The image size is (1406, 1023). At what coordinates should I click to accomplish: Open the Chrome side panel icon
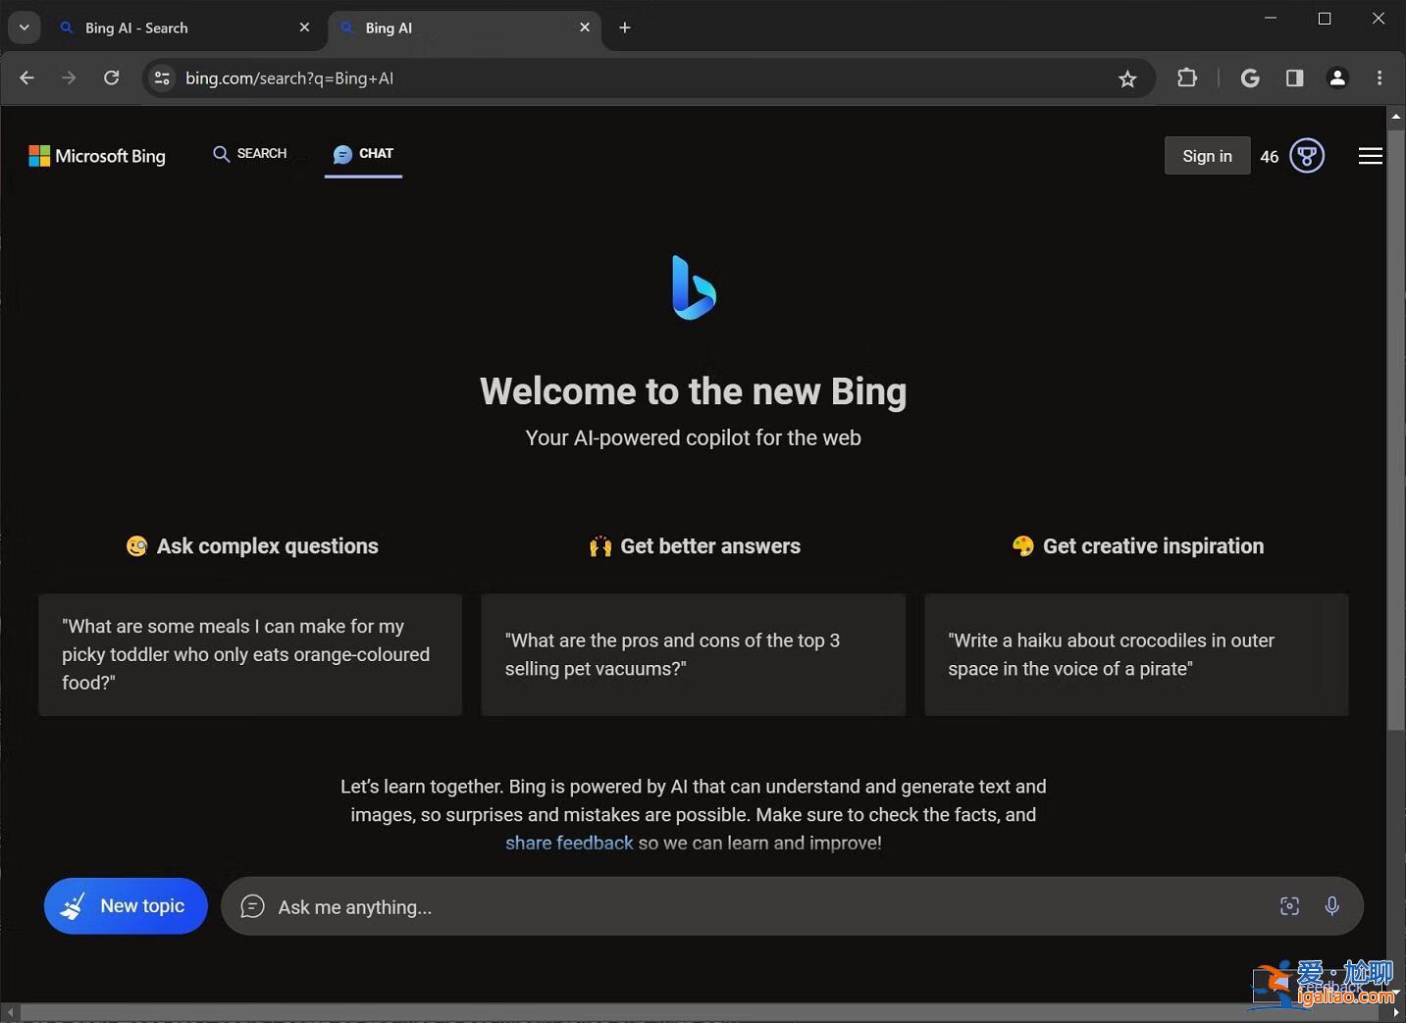[x=1294, y=77]
